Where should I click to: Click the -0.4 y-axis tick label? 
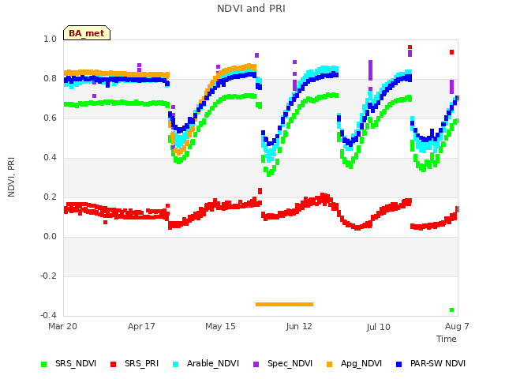[x=49, y=315]
